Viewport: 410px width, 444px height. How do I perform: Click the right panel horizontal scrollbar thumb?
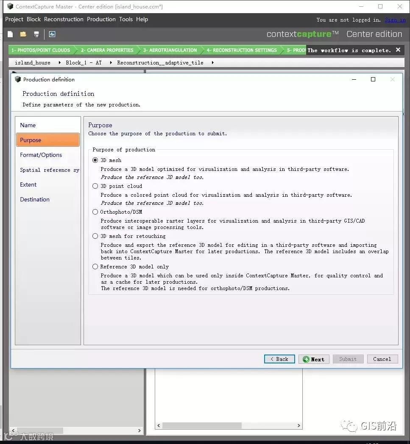tap(202, 425)
